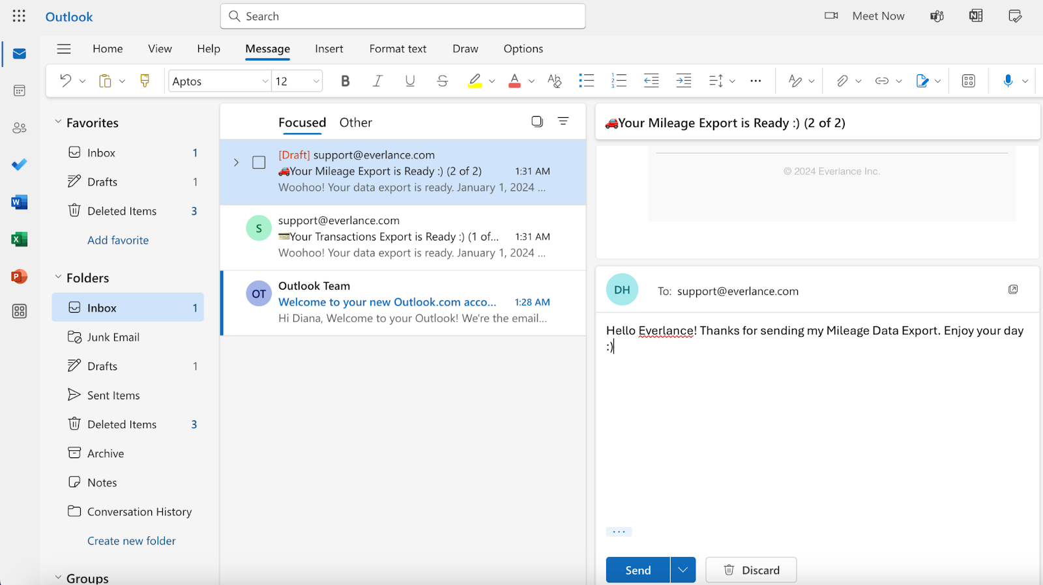Collapse the Favorites section

tap(58, 122)
